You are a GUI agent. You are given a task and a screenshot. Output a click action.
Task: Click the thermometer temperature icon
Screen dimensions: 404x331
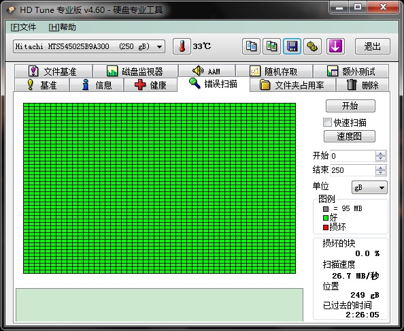[182, 46]
